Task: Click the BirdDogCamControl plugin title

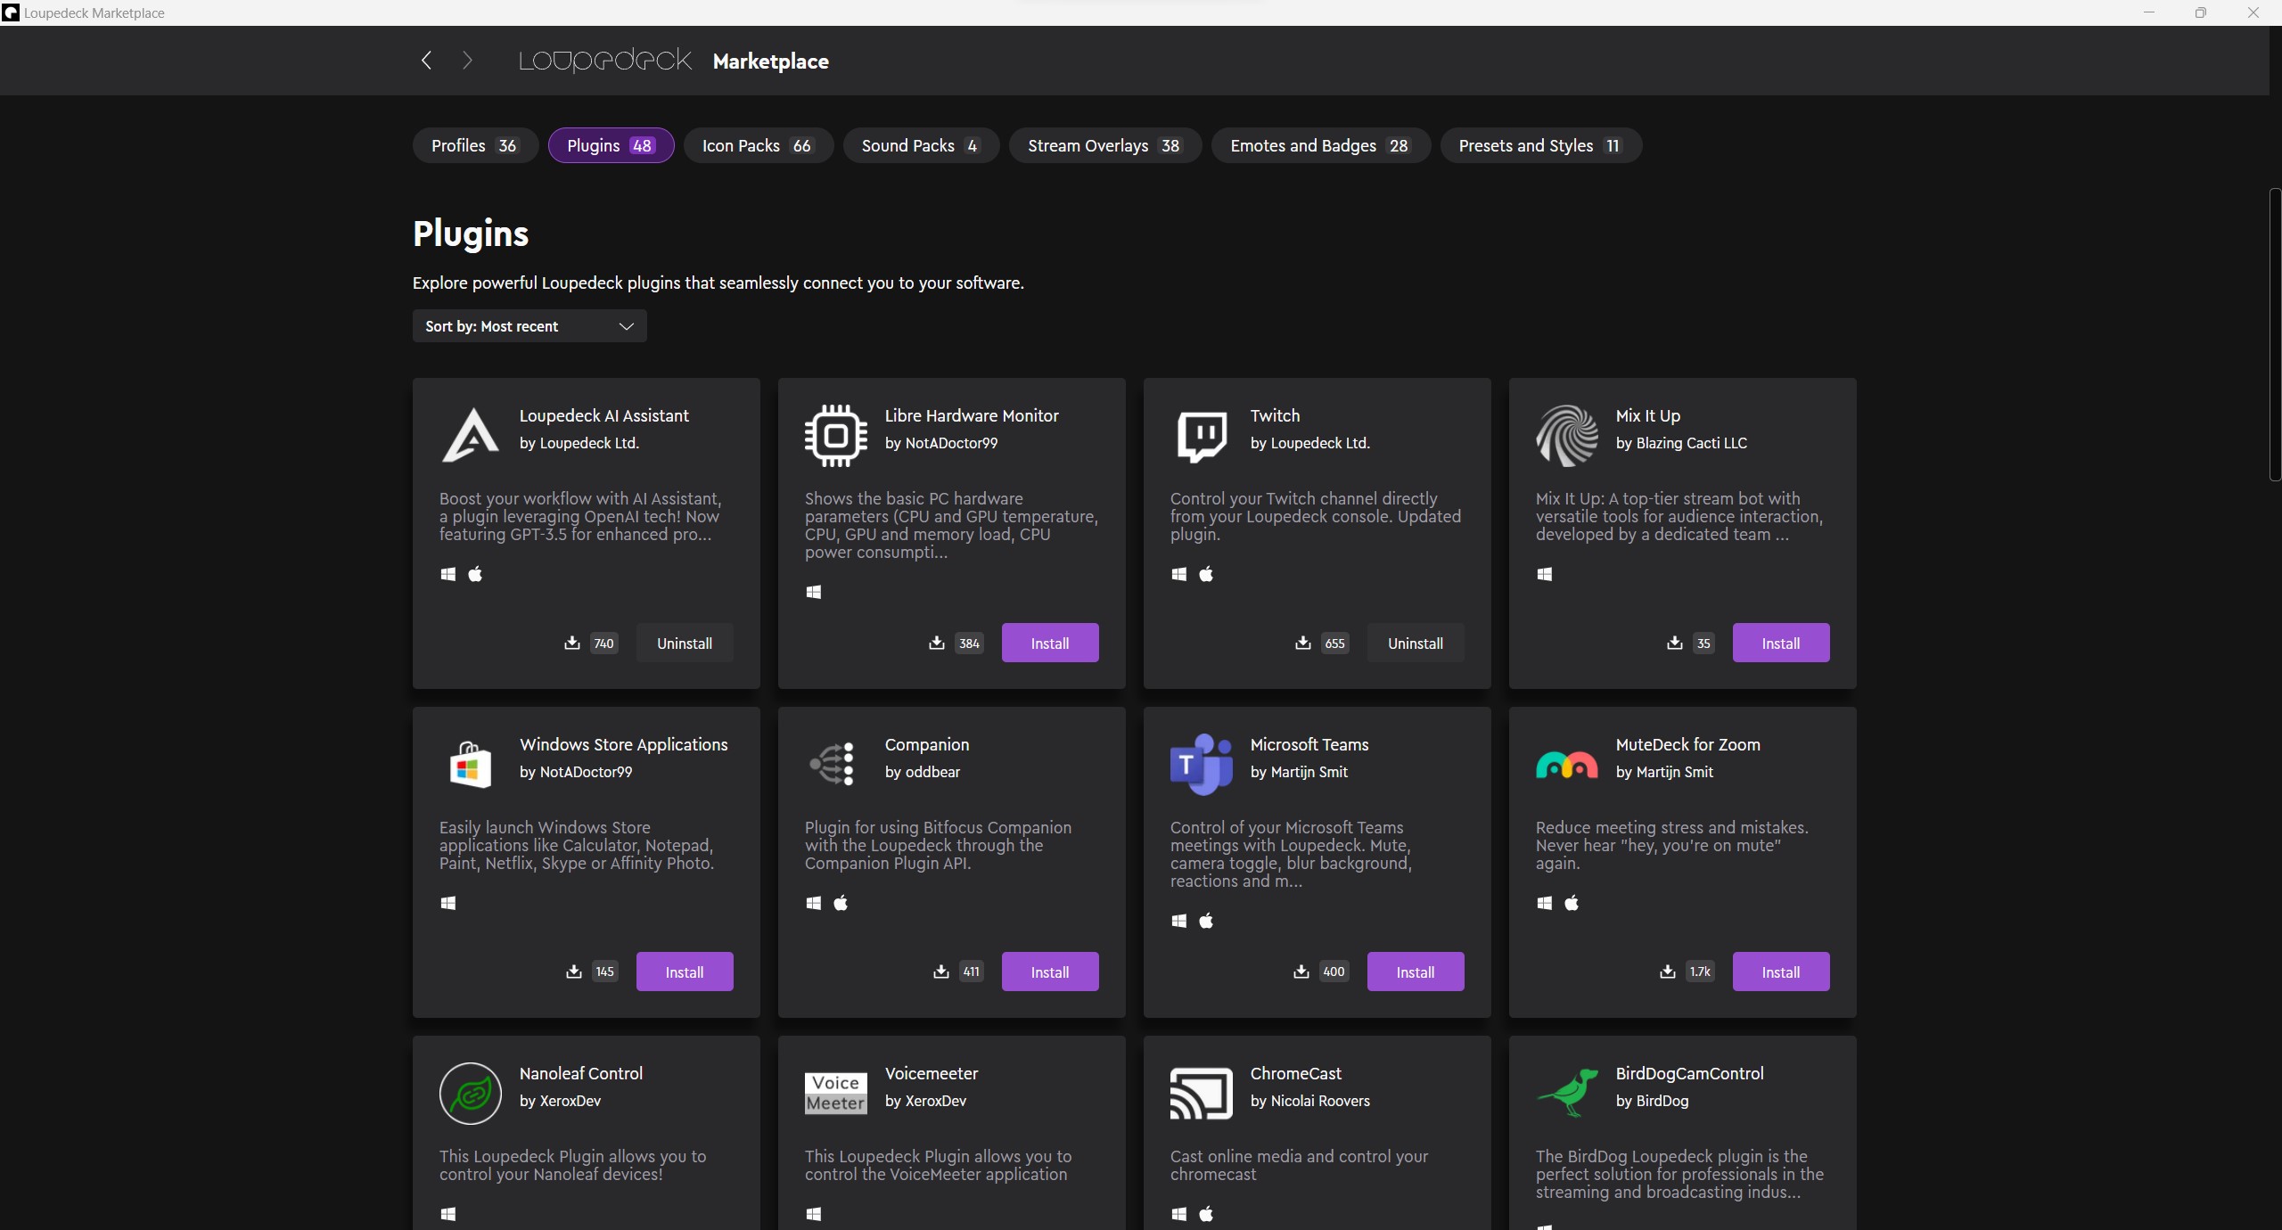Action: tap(1689, 1073)
